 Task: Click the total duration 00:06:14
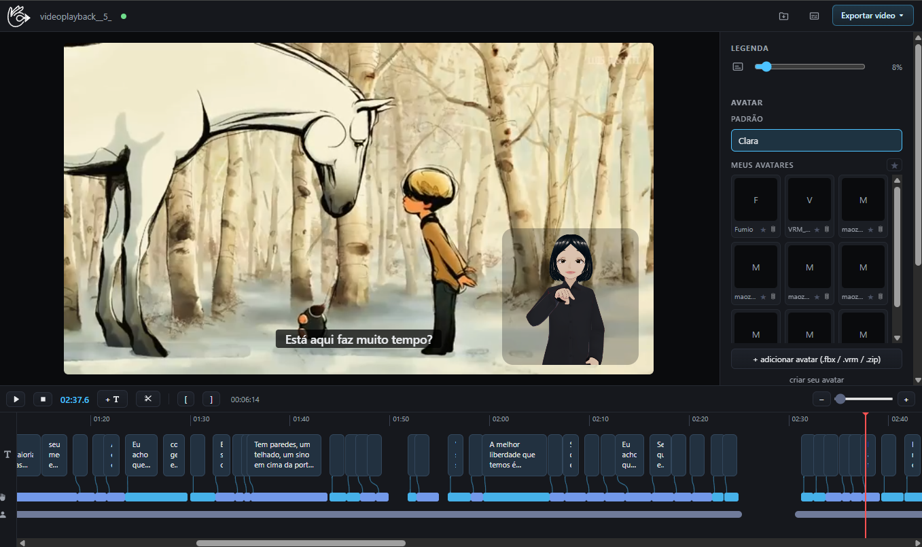point(245,400)
